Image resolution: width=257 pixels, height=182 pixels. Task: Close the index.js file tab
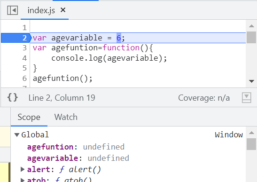tap(63, 10)
